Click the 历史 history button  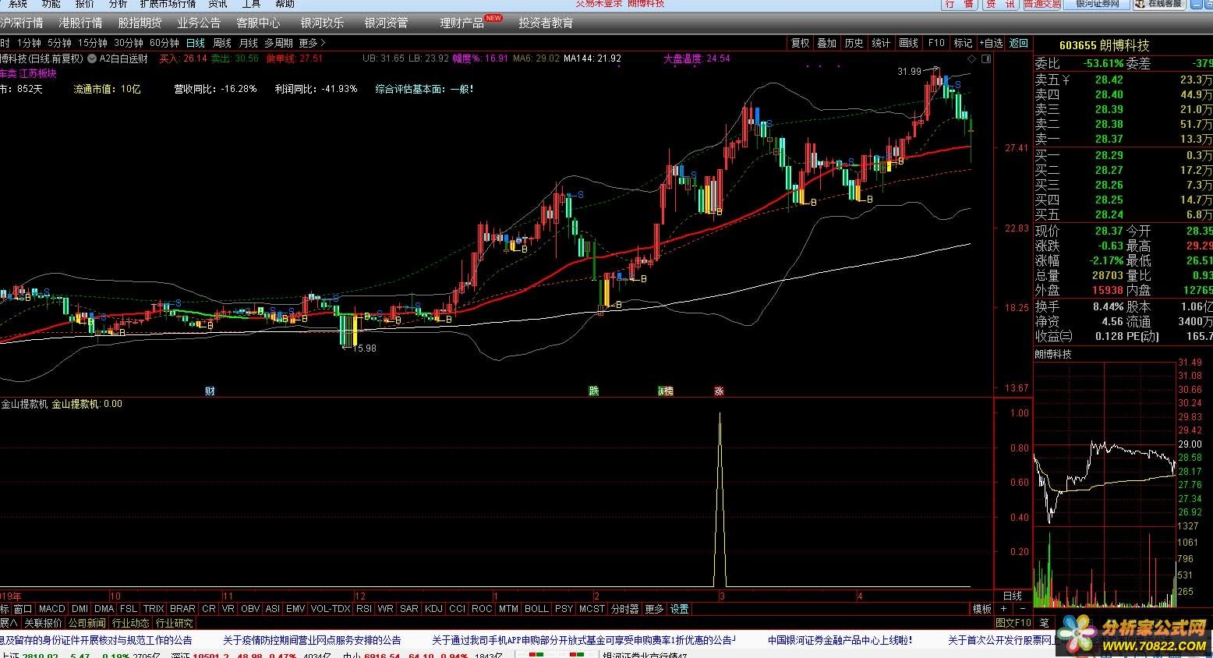(x=854, y=43)
